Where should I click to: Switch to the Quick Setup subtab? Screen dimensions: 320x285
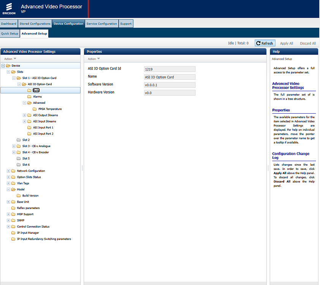(10, 33)
